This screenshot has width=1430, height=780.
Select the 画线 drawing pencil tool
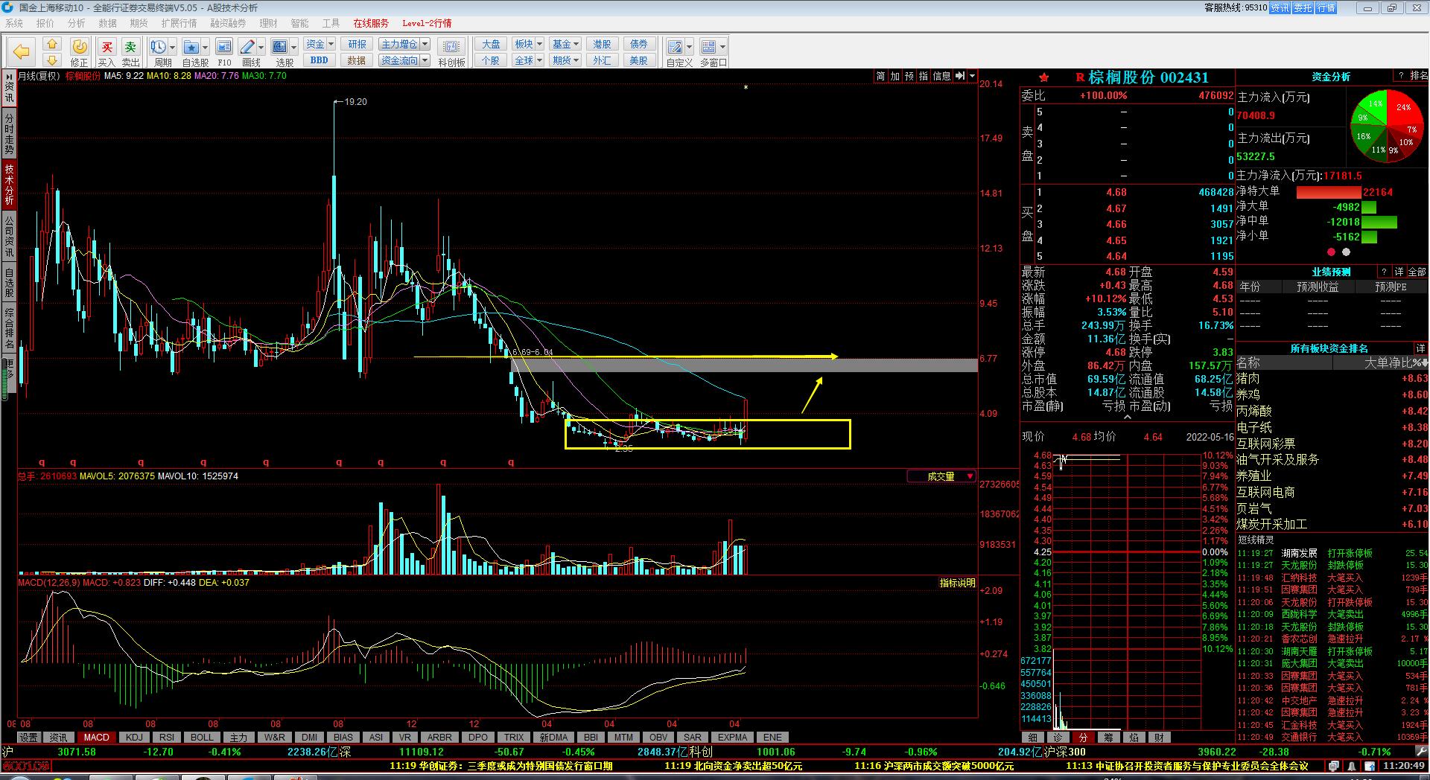click(x=248, y=47)
